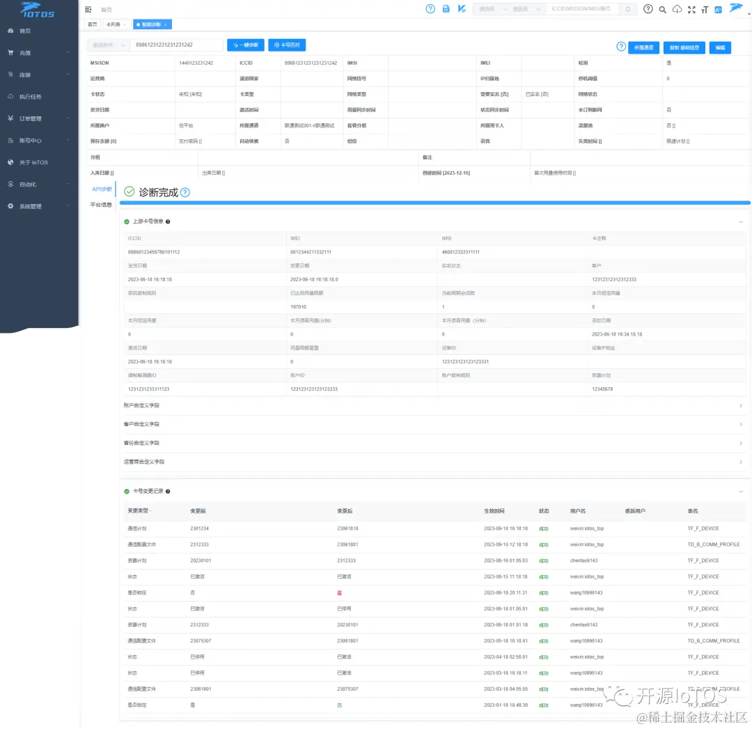The width and height of the screenshot is (752, 729).
Task: Click the card number input field
Action: (176, 45)
